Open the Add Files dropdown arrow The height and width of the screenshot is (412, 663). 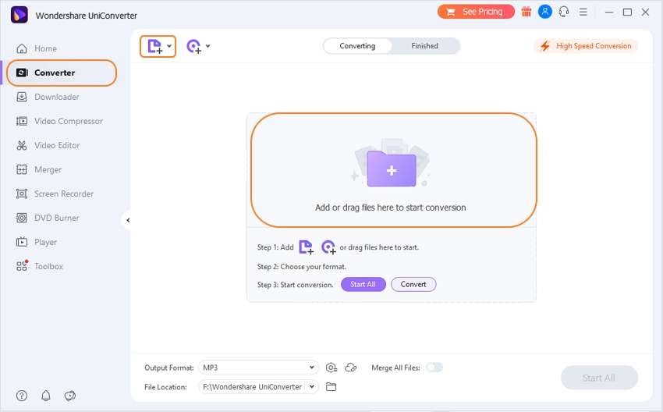click(169, 46)
